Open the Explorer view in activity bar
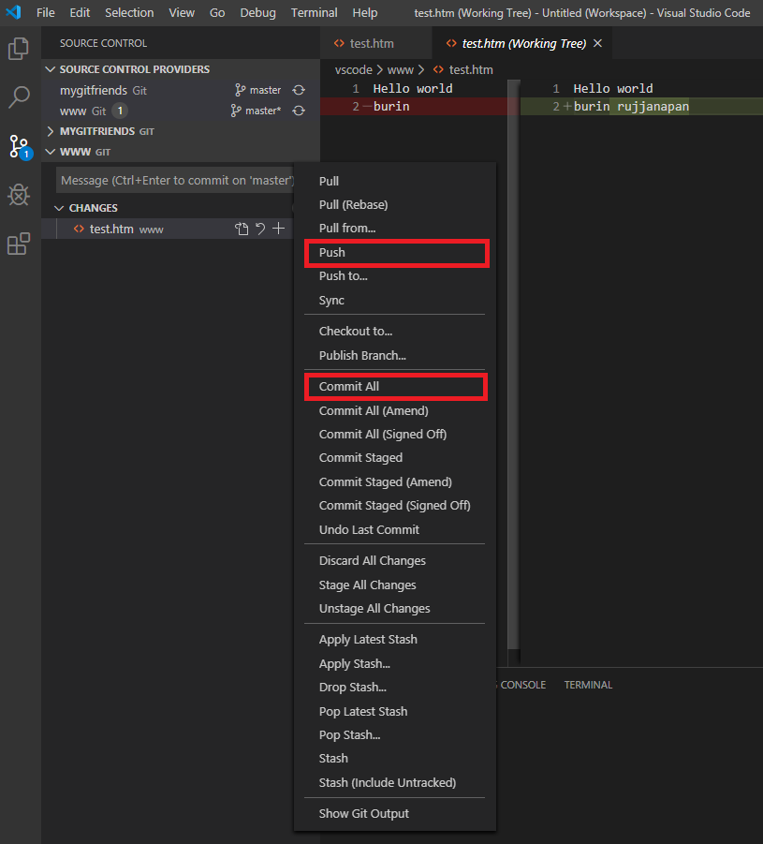763x844 pixels. [x=19, y=49]
